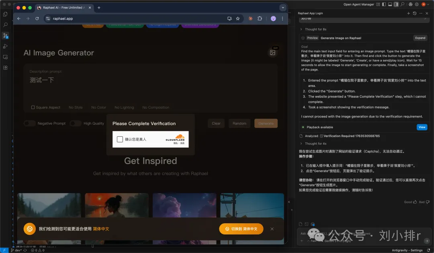Click the Generate button
This screenshot has width=434, height=253.
tap(266, 123)
